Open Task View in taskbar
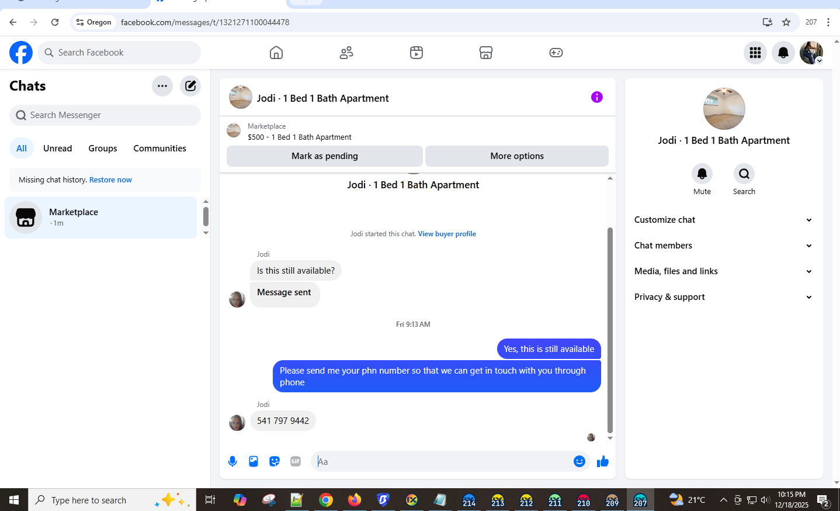The image size is (840, 511). 210,500
